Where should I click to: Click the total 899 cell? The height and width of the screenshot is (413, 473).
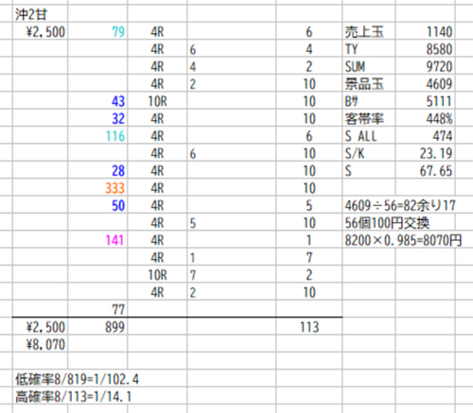pyautogui.click(x=114, y=327)
